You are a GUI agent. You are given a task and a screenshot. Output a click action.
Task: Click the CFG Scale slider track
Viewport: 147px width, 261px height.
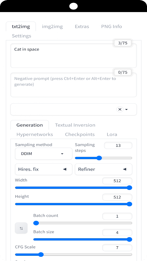tap(73, 254)
